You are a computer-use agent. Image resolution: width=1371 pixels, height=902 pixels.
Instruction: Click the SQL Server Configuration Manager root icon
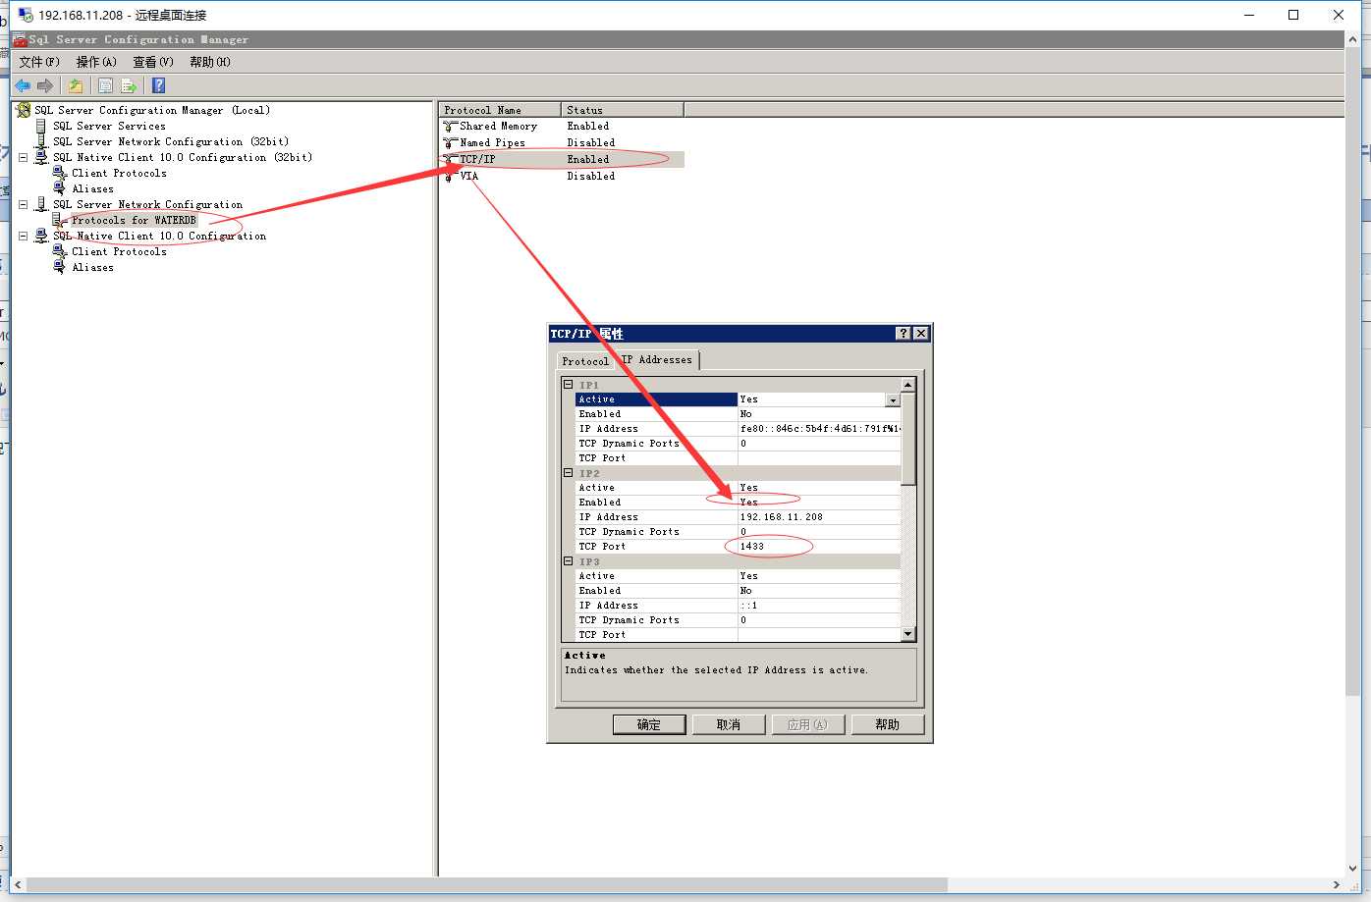24,110
